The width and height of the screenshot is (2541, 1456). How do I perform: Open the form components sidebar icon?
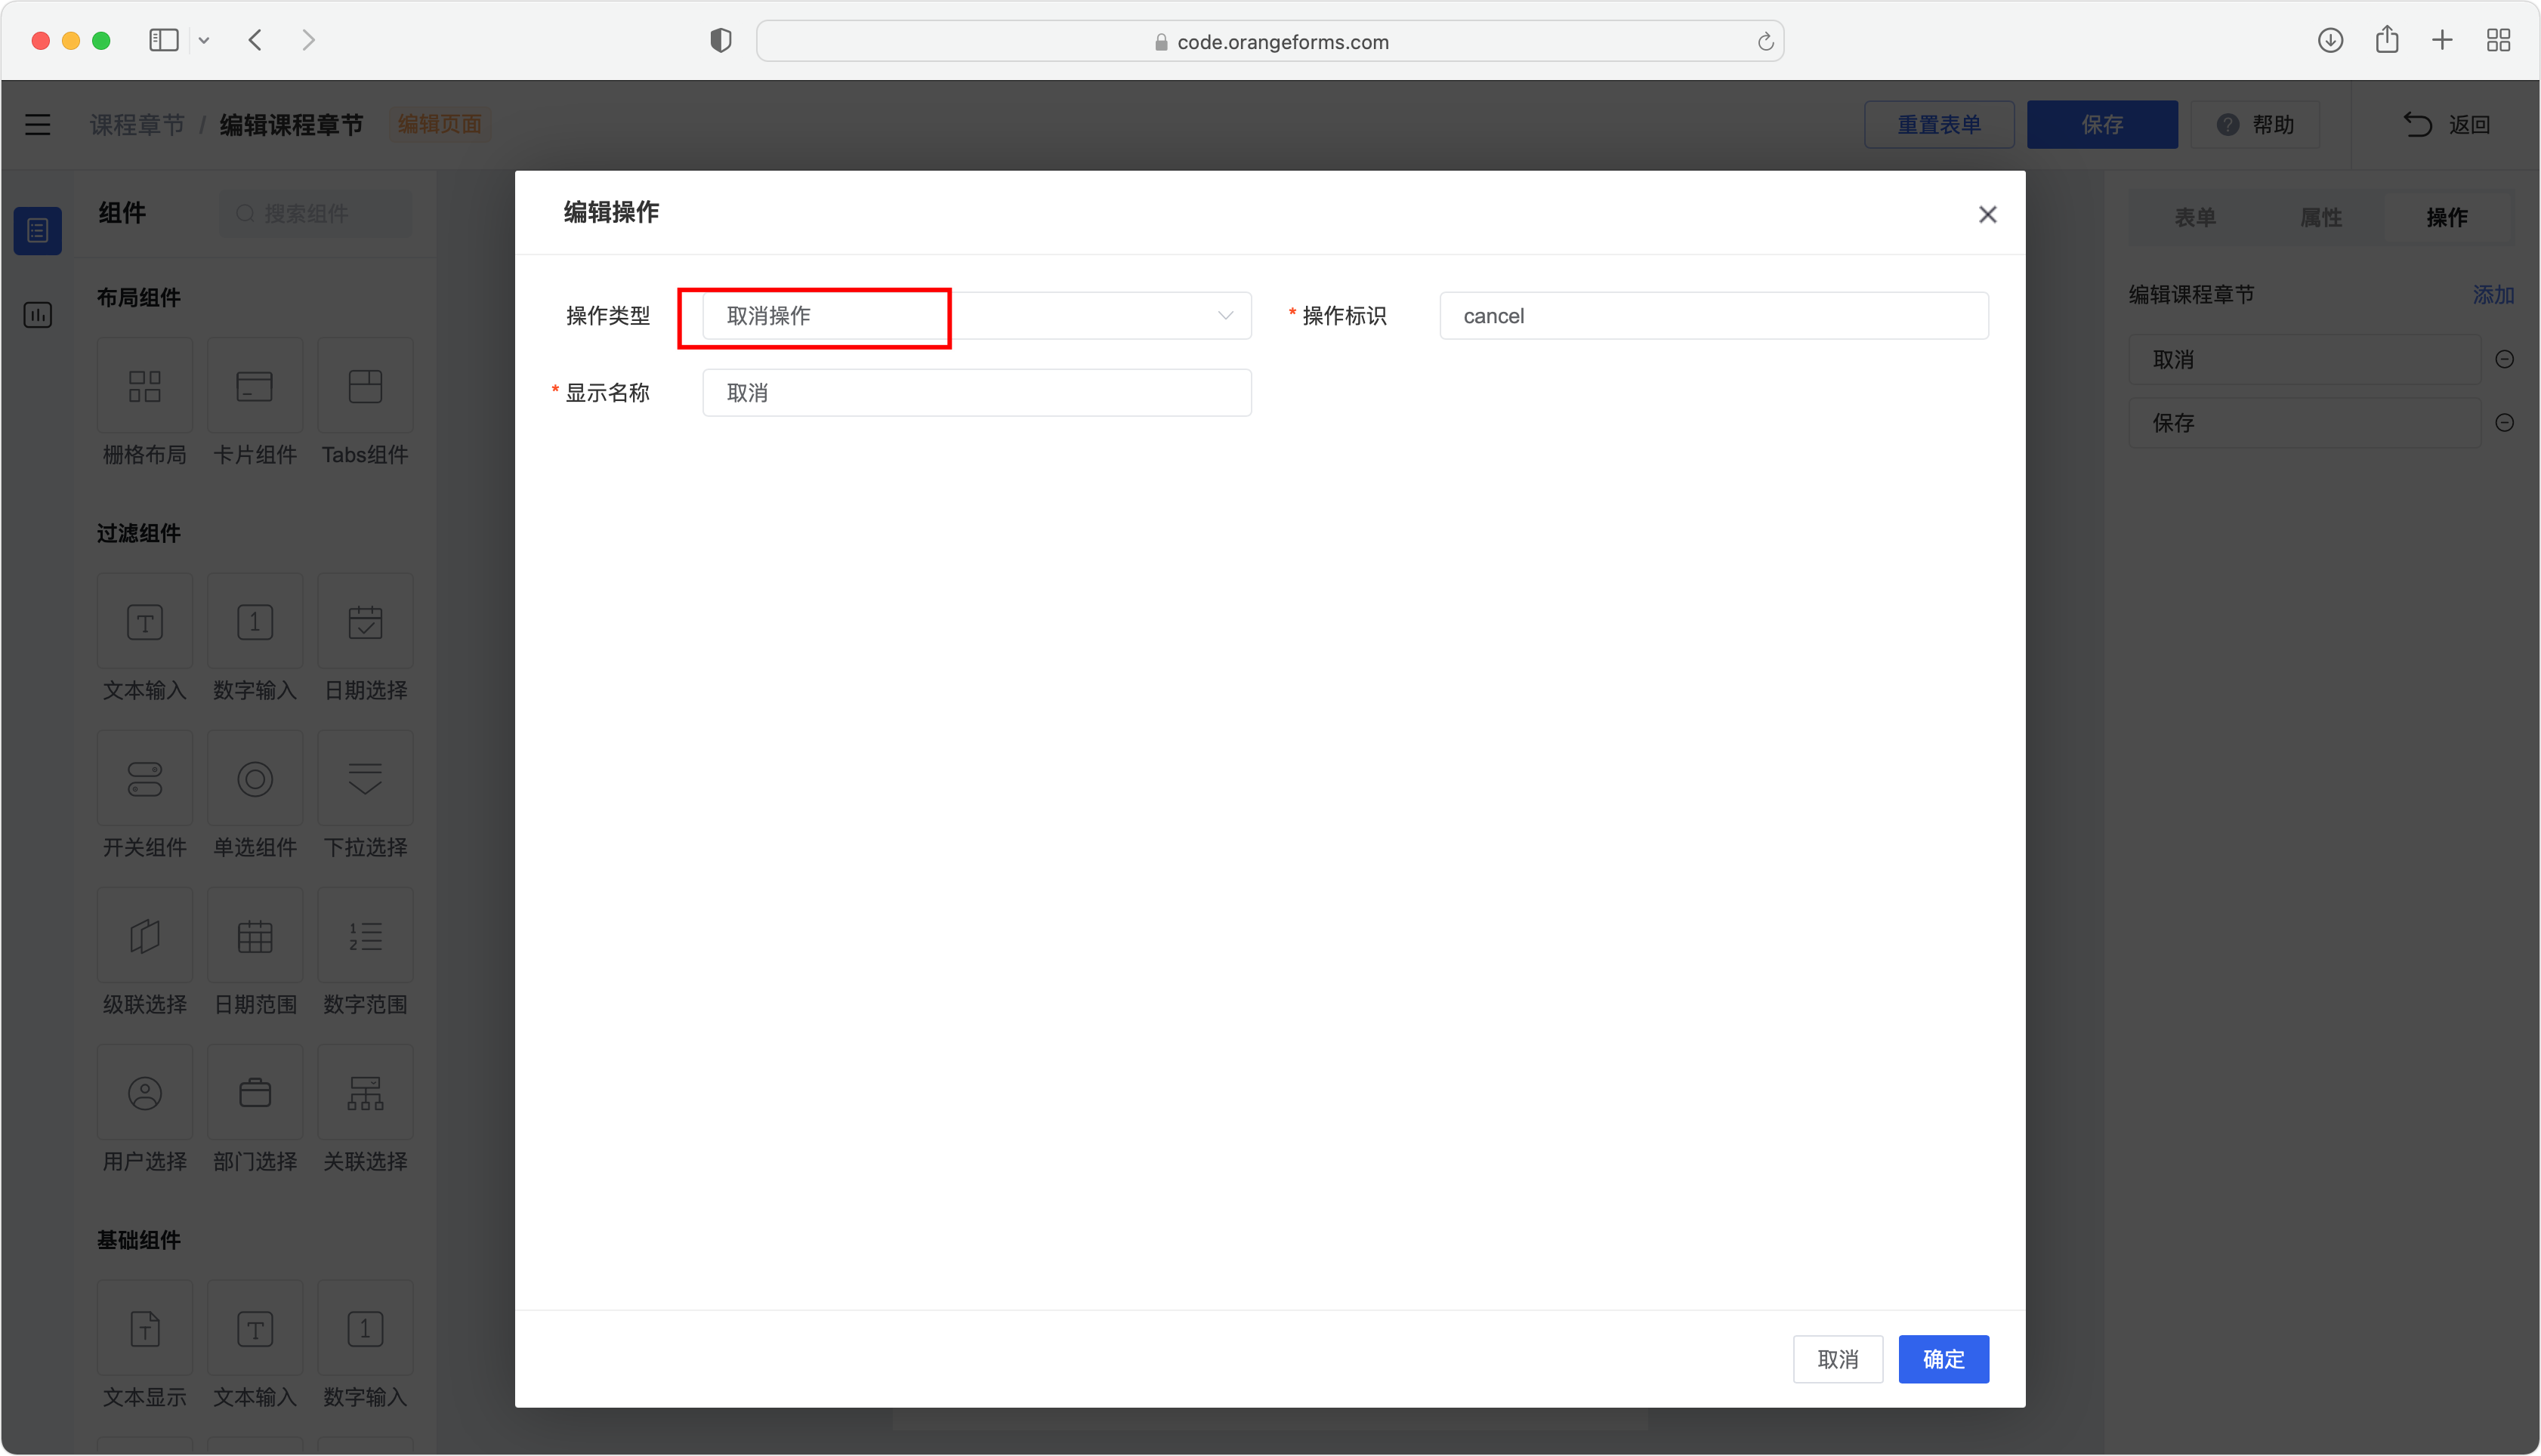38,231
